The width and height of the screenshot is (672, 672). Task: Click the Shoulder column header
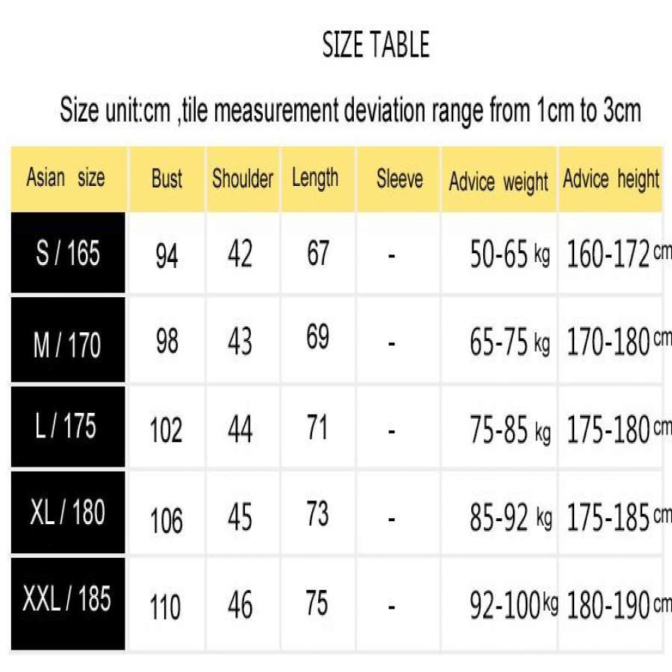[x=243, y=179]
